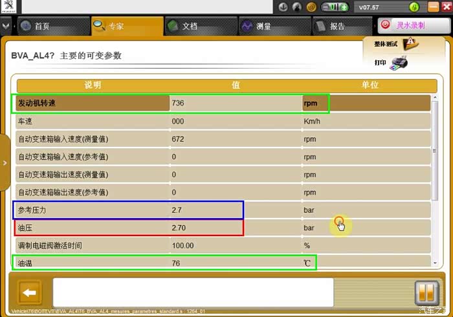Click the orange @ icon
Viewport: 453px width, 317px height.
311,7
